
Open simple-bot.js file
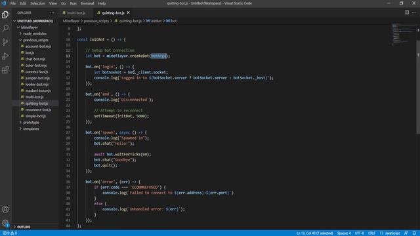(x=35, y=116)
